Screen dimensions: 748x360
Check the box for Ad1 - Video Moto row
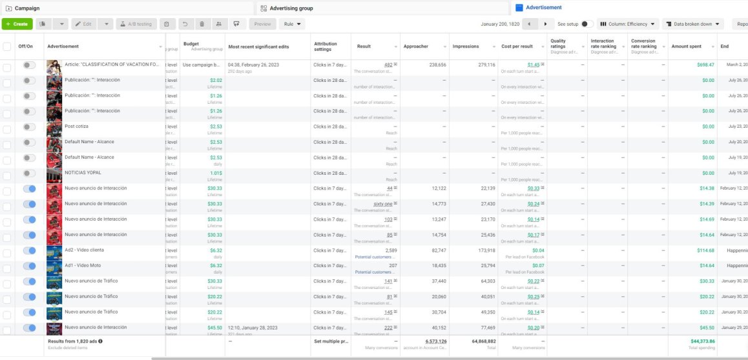[x=7, y=268]
